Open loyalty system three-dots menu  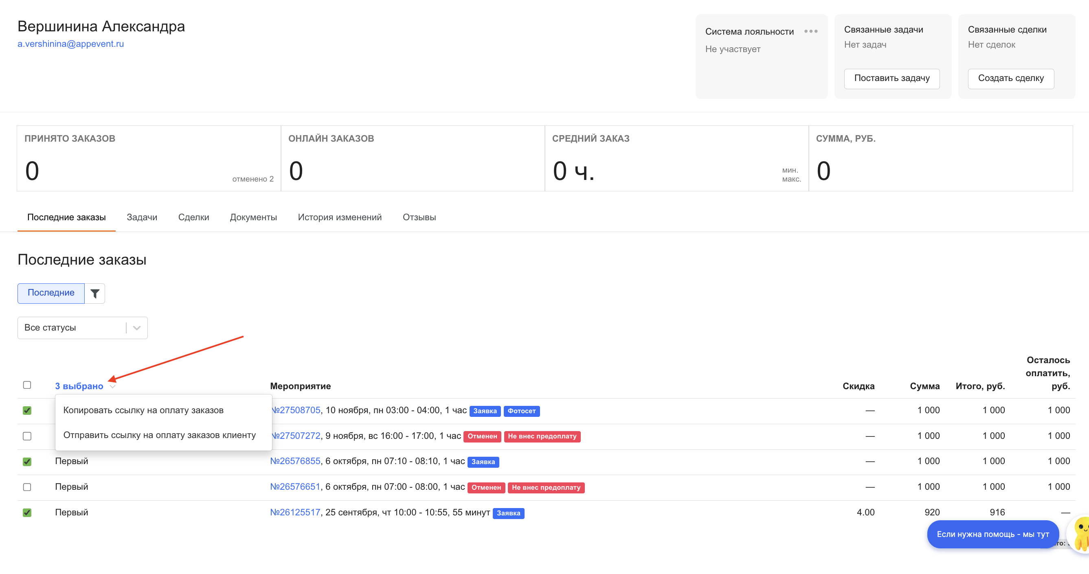(810, 31)
